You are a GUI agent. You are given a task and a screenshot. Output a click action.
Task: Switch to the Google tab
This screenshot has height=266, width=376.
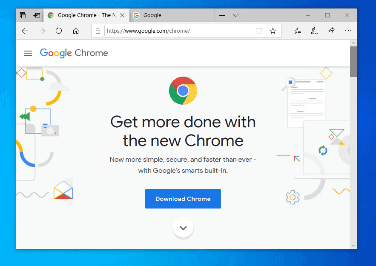coord(172,15)
